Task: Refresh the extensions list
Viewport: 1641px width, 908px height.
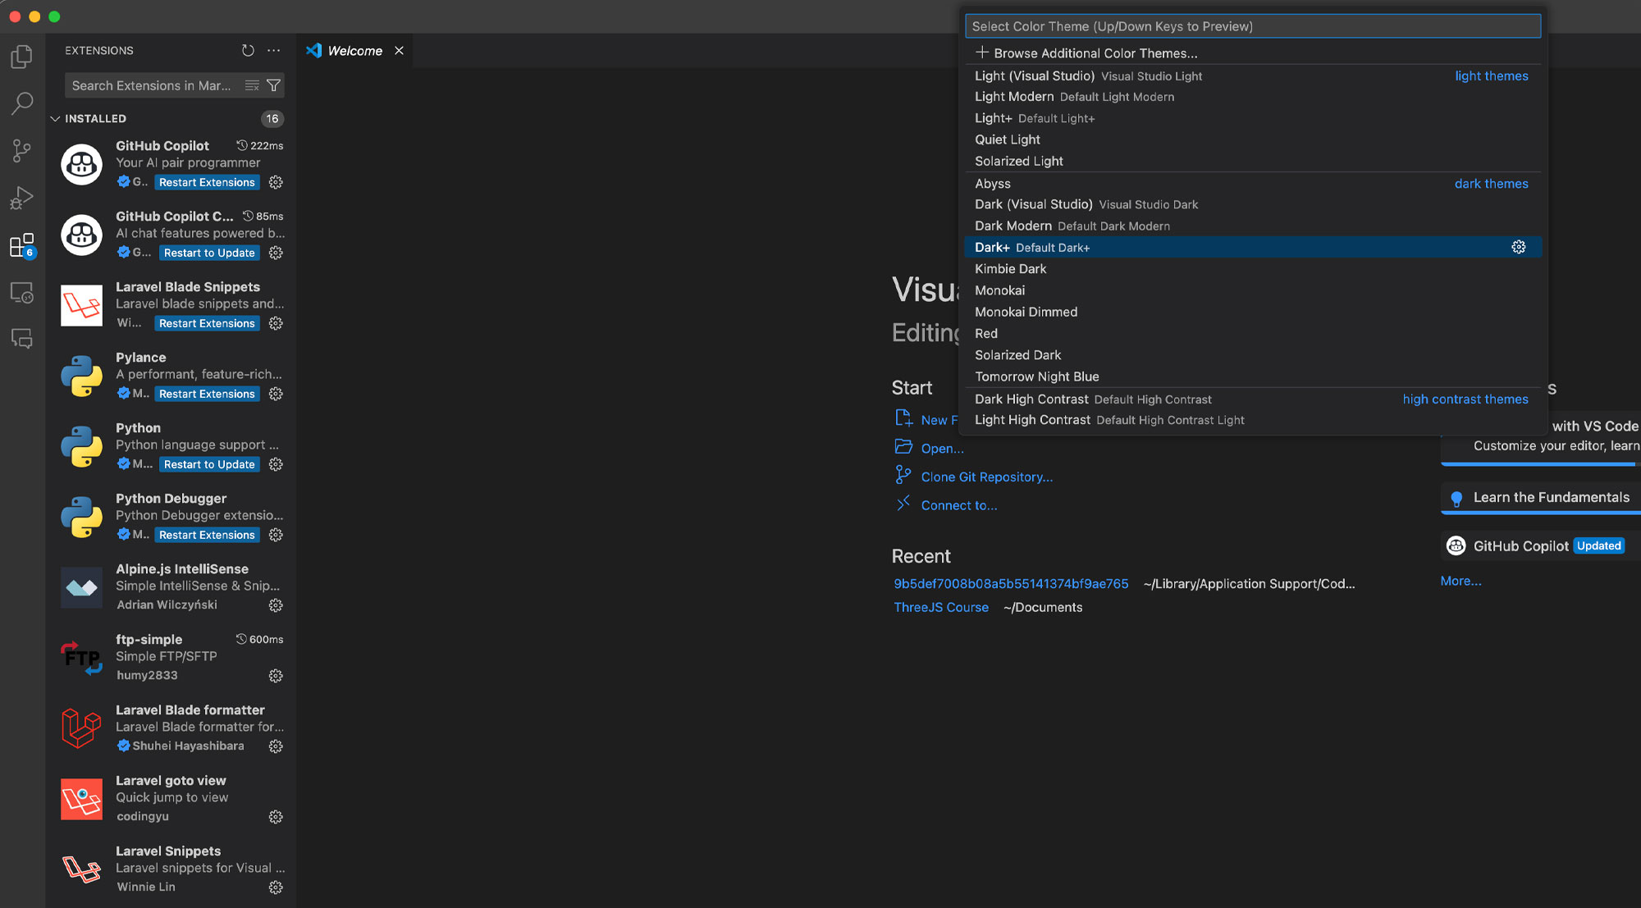Action: click(248, 51)
